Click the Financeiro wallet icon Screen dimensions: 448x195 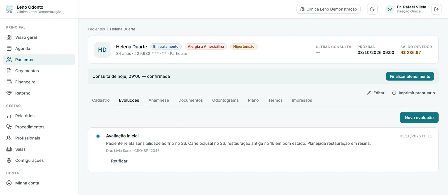tap(9, 82)
